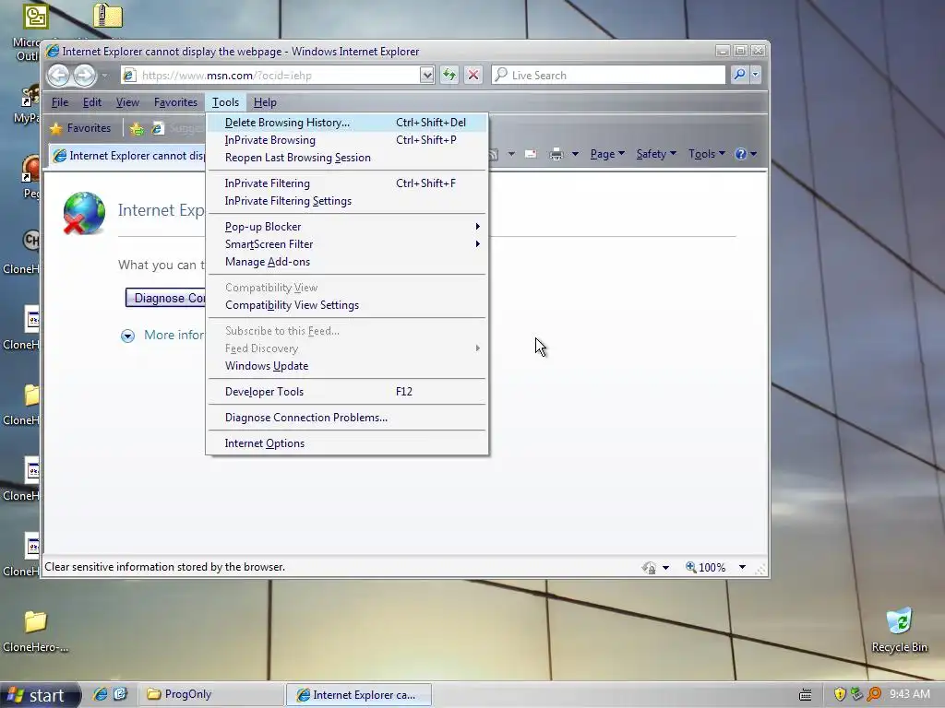The width and height of the screenshot is (945, 708).
Task: Click the Windows start button
Action: pos(41,695)
